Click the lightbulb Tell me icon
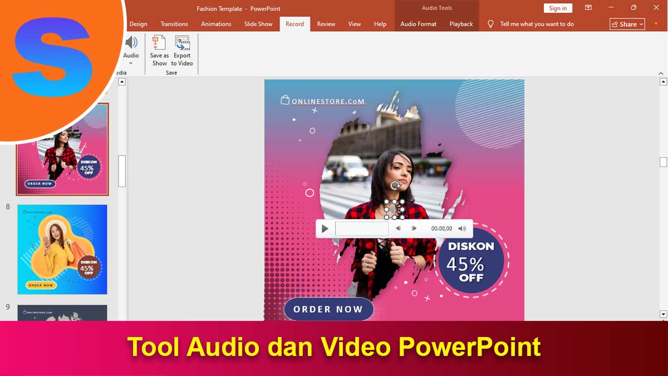 [x=490, y=24]
